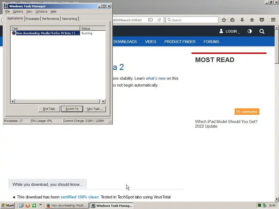Click task list right scroll arrow

pyautogui.click(x=103, y=102)
